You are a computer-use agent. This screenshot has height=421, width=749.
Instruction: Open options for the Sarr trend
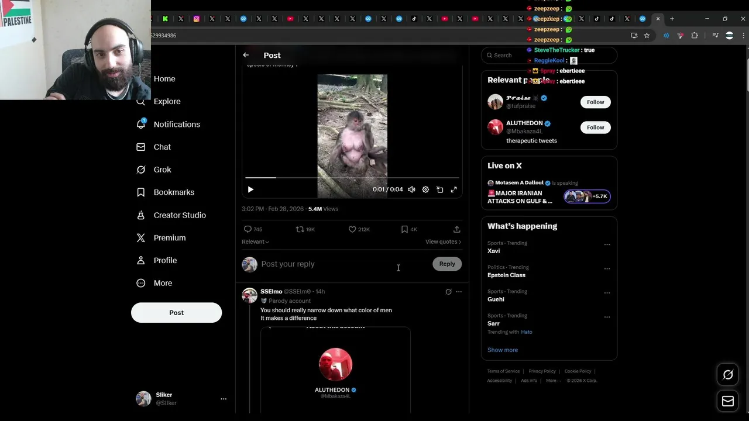click(607, 317)
